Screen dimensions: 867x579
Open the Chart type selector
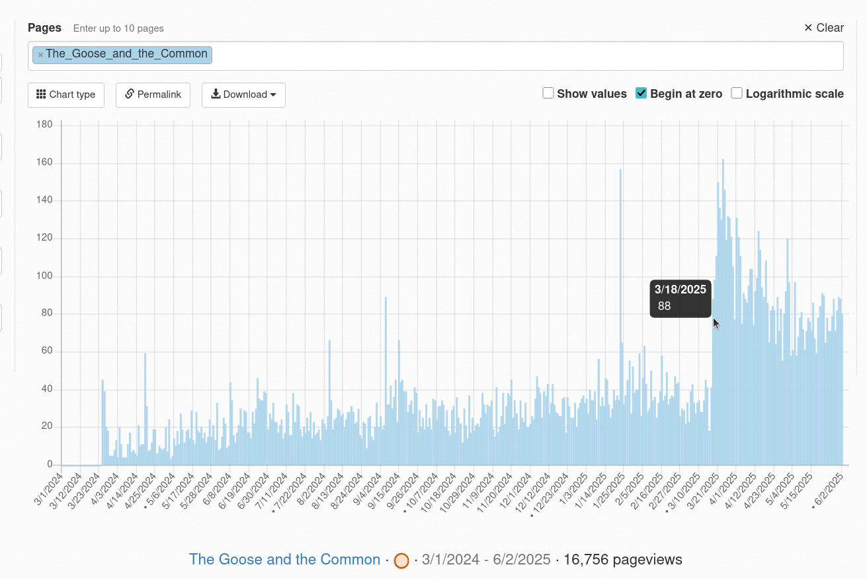(65, 95)
